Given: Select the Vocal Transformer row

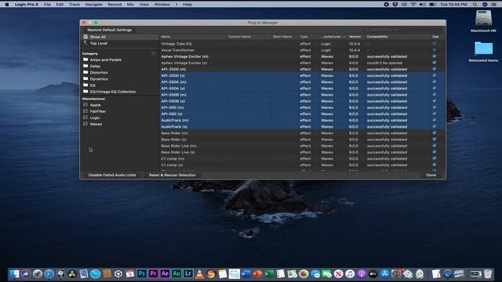Looking at the screenshot, I should pos(302,50).
